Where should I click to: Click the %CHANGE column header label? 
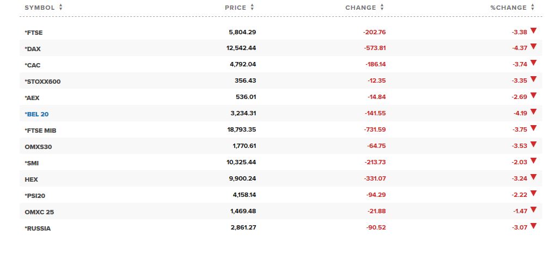[x=508, y=8]
